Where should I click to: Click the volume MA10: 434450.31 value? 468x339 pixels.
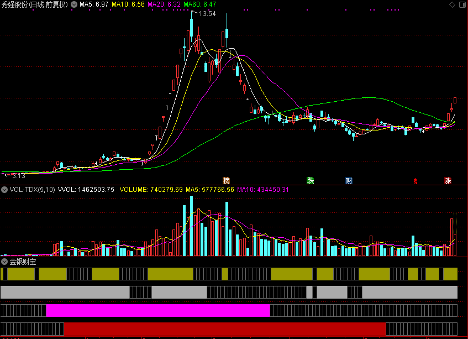[263, 190]
